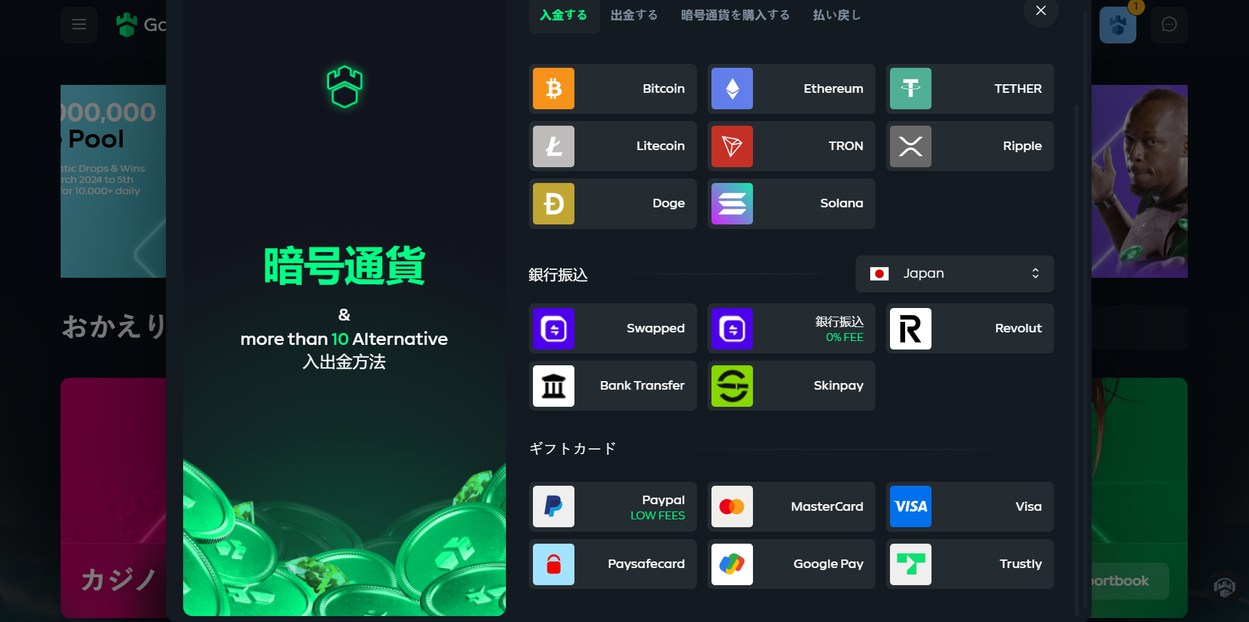Expand country list using the up-down arrows
Viewport: 1249px width, 622px height.
(x=1035, y=274)
